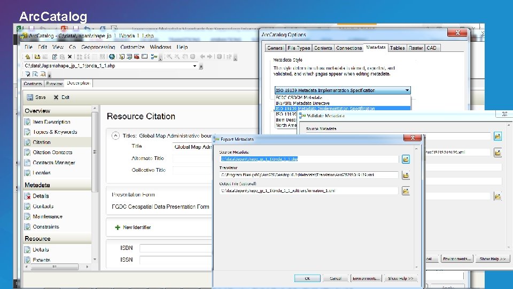Open the Search window toolbar icon
Screen dimensions: 513x289
(x=129, y=57)
